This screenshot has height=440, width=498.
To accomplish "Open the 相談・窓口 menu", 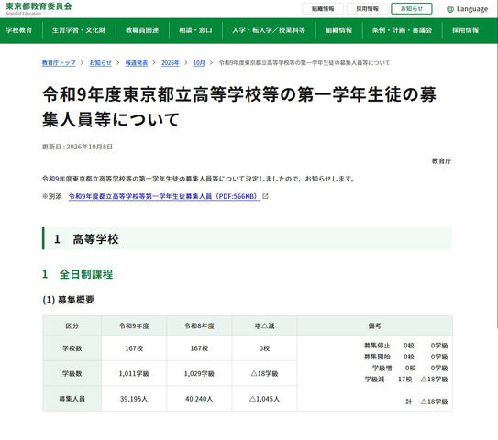I will pos(195,30).
